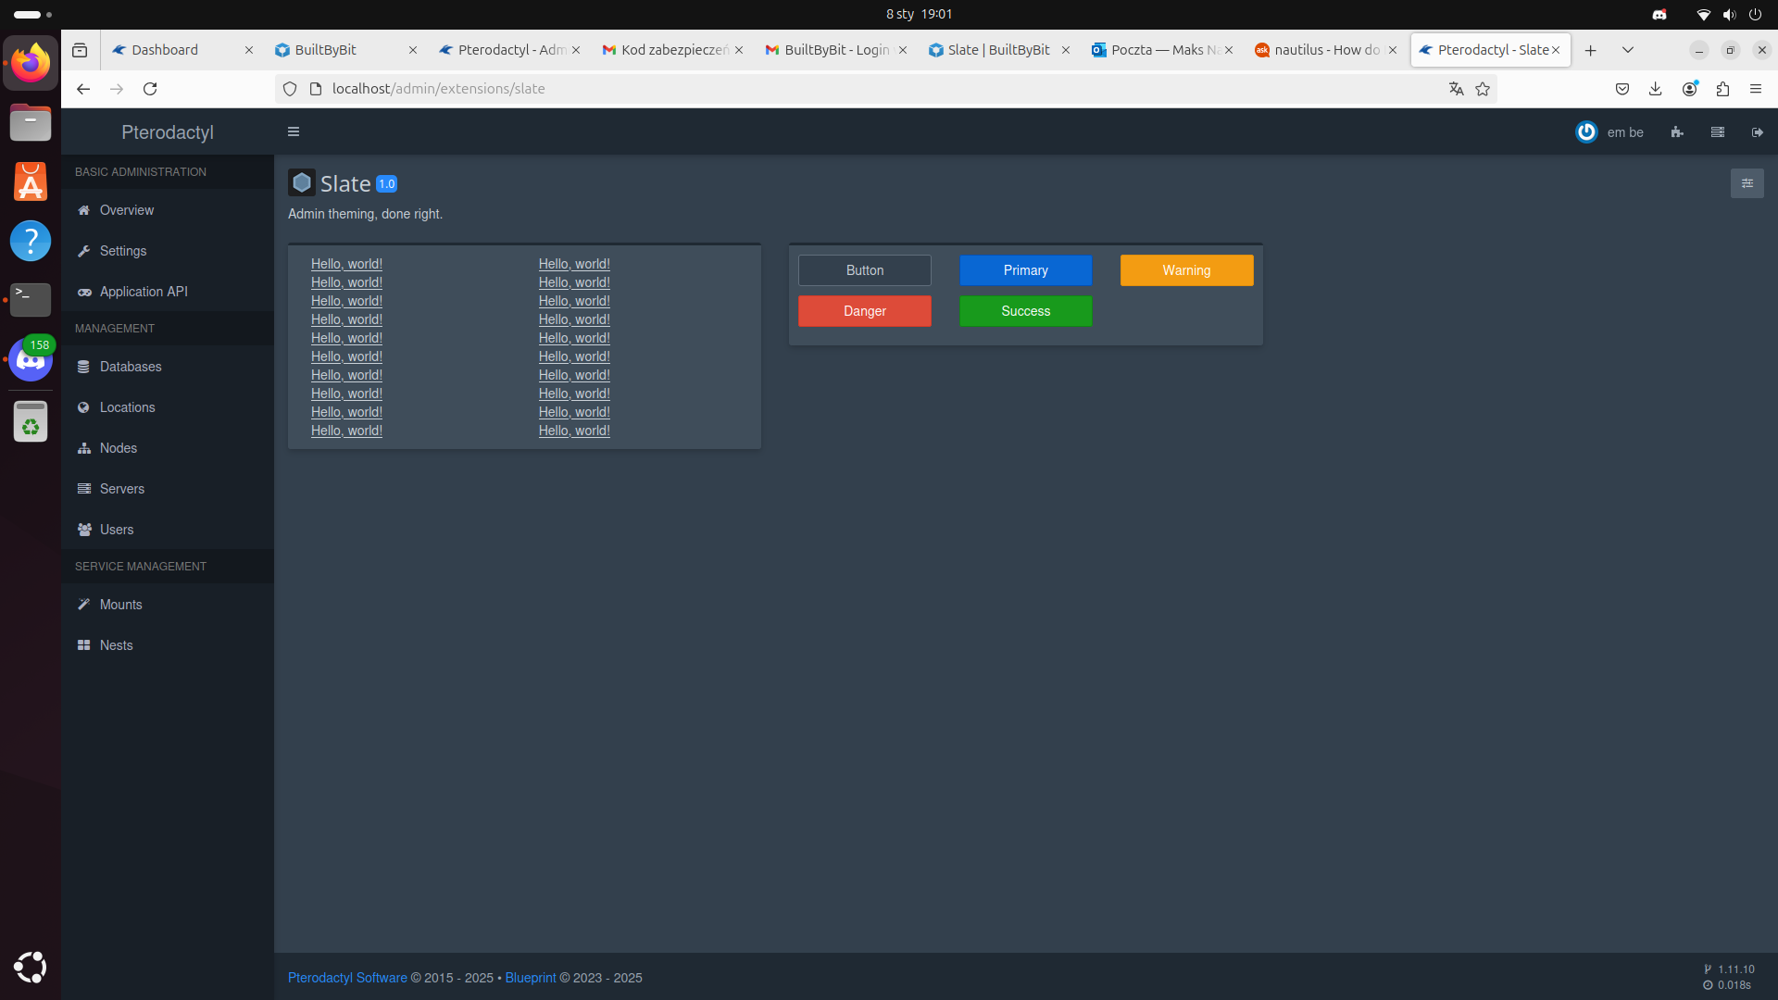
Task: Save page to Pocket icon
Action: click(1622, 89)
